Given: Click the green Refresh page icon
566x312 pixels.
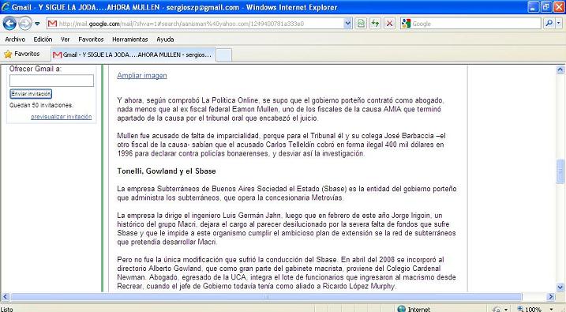Looking at the screenshot, I should coord(376,24).
